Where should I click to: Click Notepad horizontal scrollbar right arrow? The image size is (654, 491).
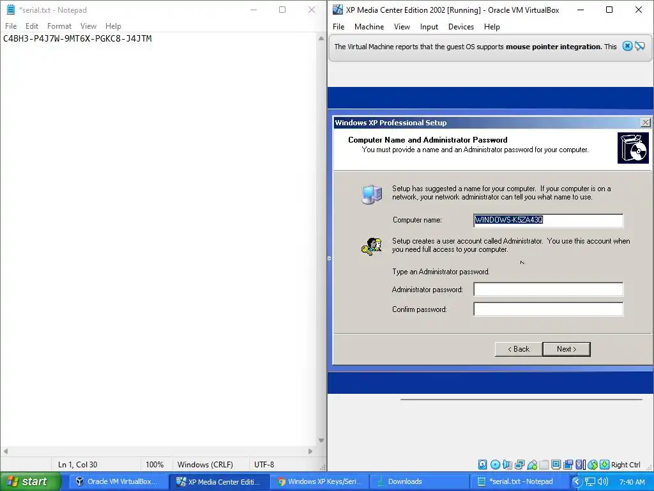310,451
